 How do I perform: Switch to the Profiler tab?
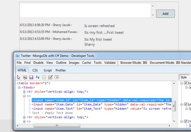61,70
